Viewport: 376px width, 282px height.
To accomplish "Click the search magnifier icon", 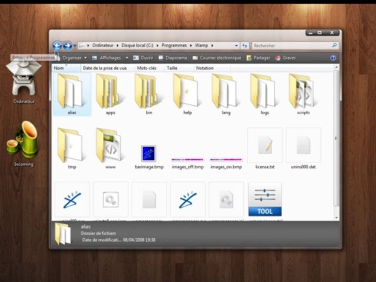I will tap(334, 45).
